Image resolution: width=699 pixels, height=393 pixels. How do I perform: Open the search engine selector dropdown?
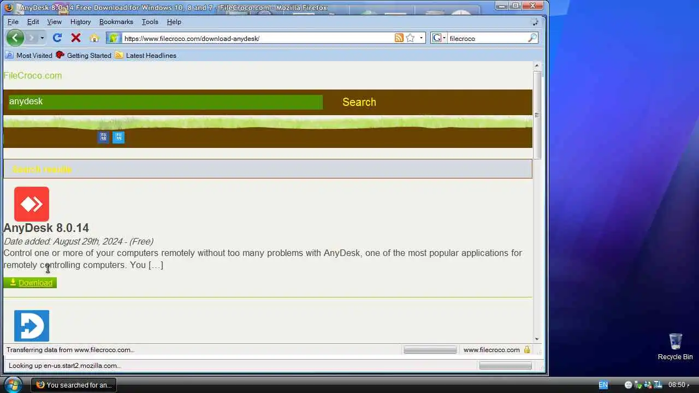(x=439, y=38)
